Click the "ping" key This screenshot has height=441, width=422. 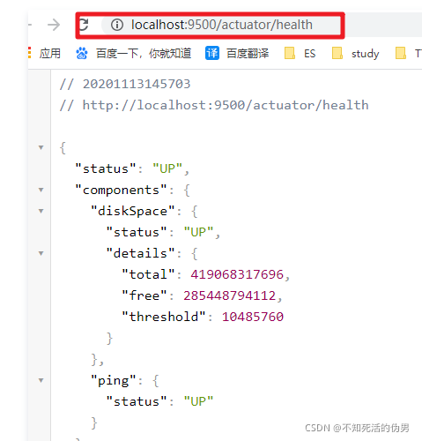pos(114,380)
